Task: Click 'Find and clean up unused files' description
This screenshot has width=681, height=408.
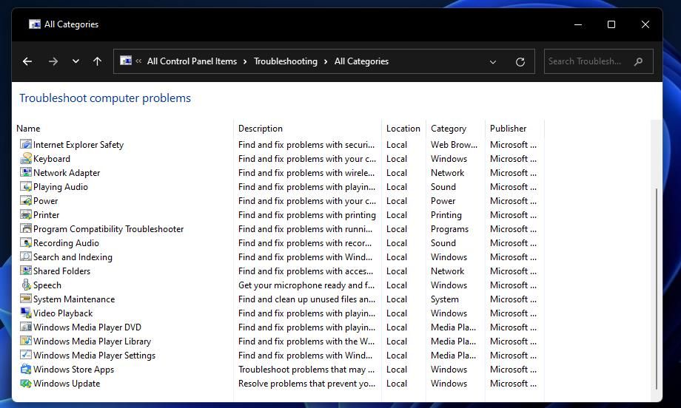Action: click(x=306, y=299)
